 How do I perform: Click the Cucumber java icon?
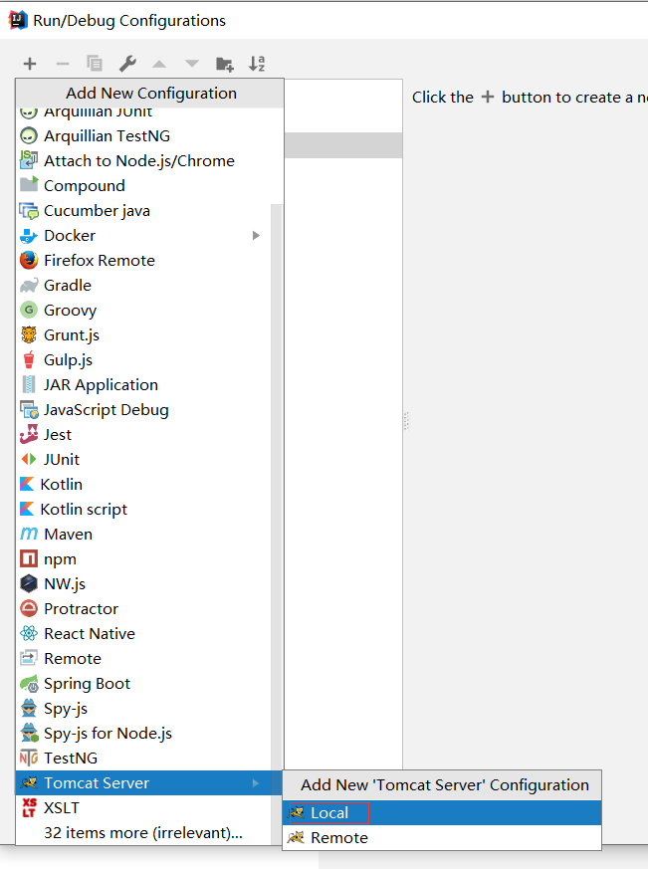coord(29,211)
